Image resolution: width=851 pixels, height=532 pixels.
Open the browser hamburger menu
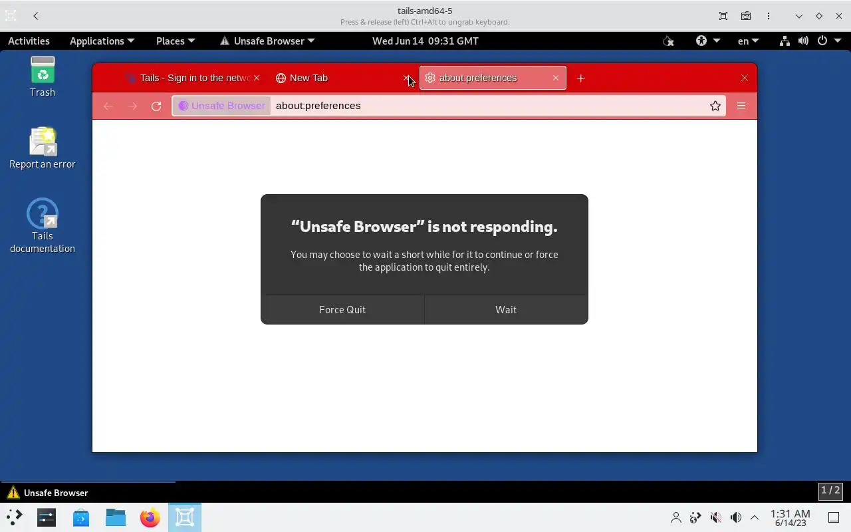pyautogui.click(x=741, y=106)
